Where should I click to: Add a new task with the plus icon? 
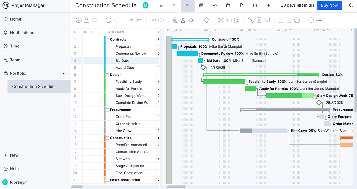(x=79, y=20)
